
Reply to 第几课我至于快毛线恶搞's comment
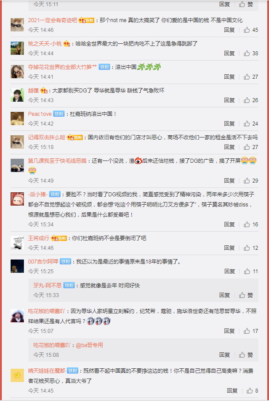click(229, 181)
